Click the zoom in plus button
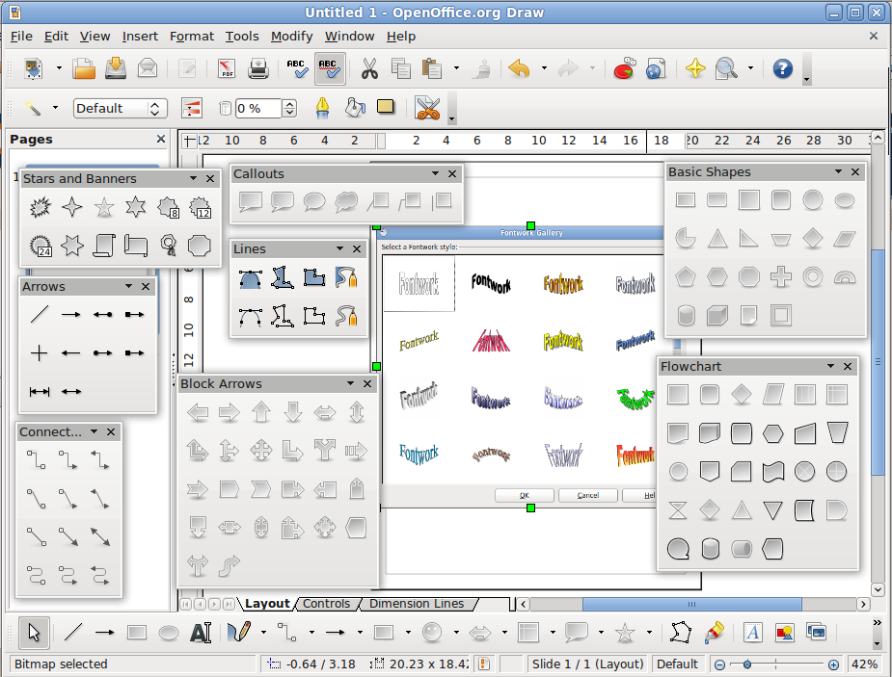The height and width of the screenshot is (677, 892). [833, 664]
